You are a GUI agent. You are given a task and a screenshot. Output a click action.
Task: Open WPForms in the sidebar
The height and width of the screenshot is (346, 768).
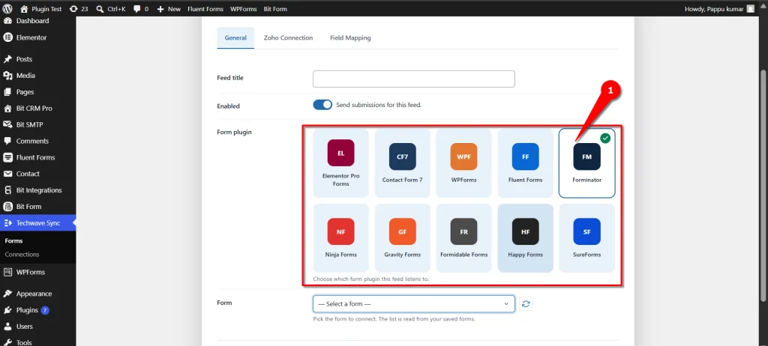pyautogui.click(x=37, y=272)
